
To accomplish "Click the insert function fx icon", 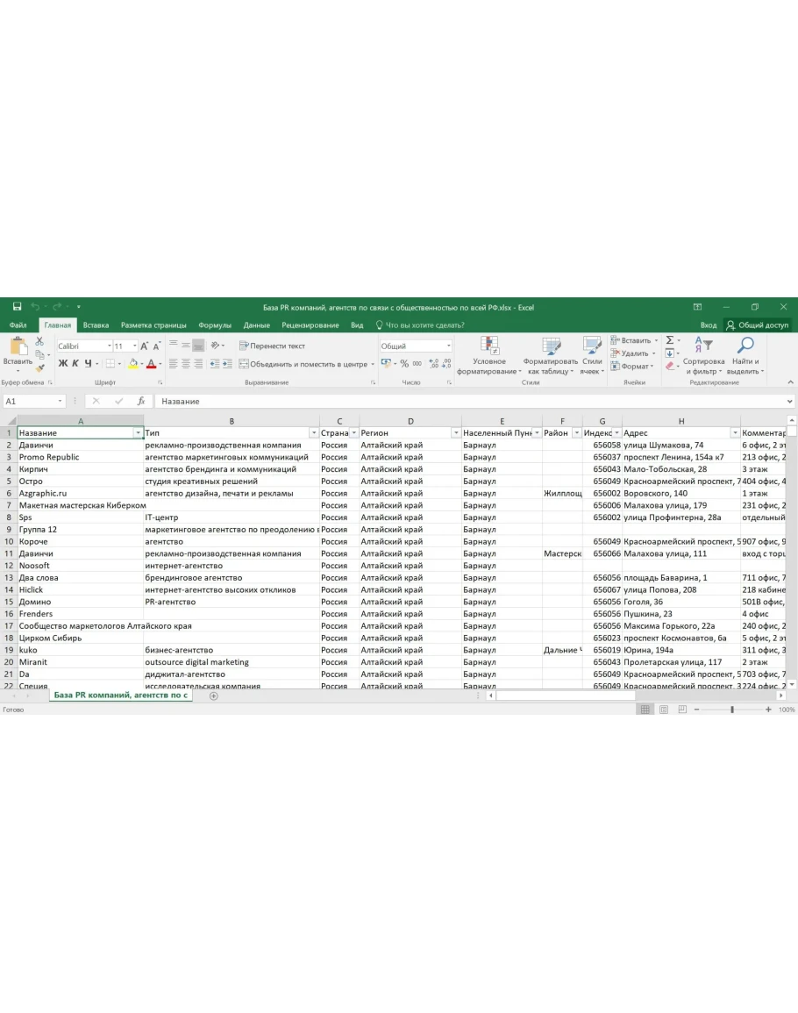I will (141, 401).
